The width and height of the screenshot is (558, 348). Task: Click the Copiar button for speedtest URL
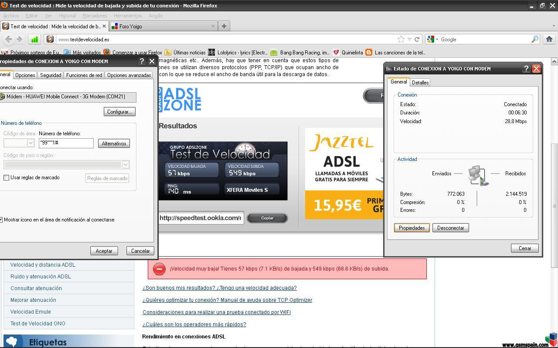pos(267,218)
